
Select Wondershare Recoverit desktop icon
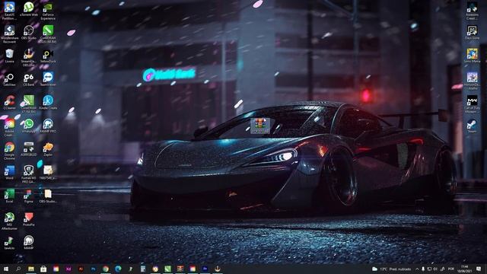(9, 33)
